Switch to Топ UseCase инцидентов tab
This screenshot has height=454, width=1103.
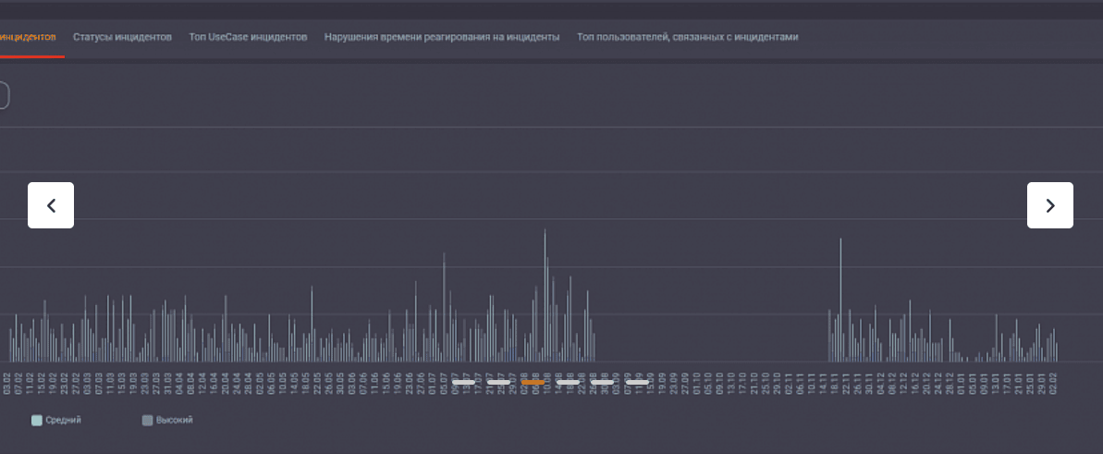[248, 37]
